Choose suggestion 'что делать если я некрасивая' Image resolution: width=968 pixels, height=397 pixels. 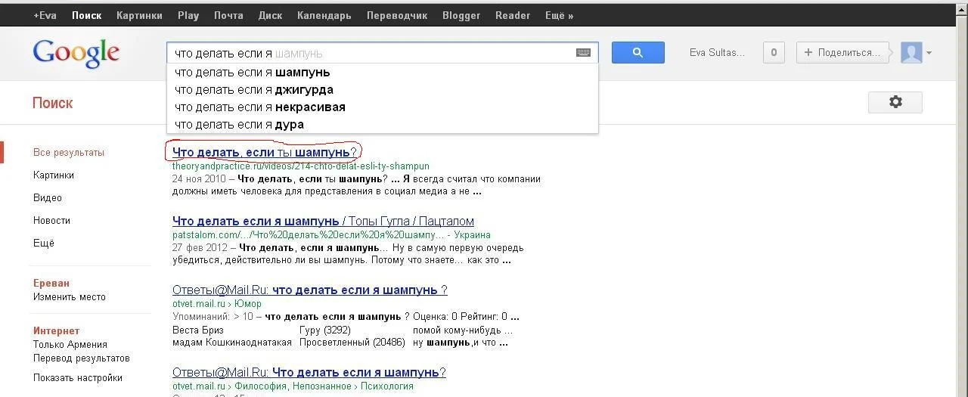383,107
